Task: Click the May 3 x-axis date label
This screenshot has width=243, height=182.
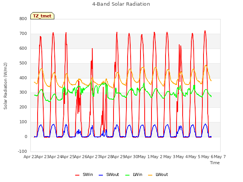Action: [169, 157]
